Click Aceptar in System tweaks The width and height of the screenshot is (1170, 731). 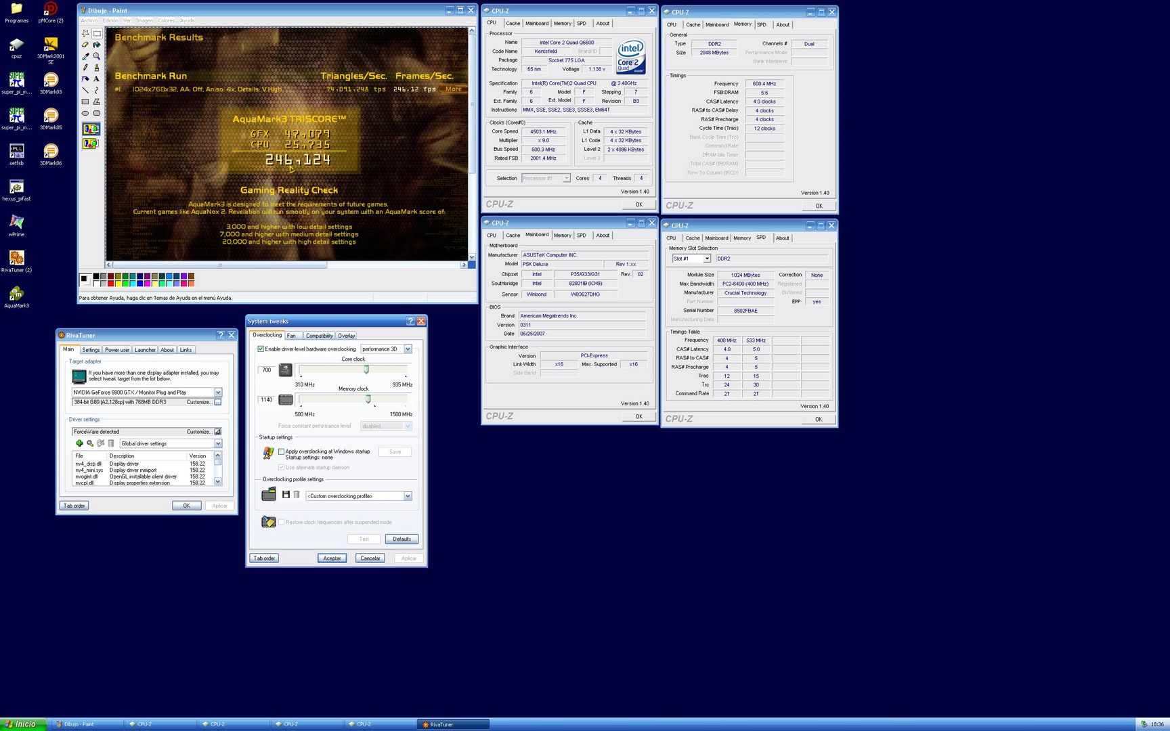pos(332,558)
